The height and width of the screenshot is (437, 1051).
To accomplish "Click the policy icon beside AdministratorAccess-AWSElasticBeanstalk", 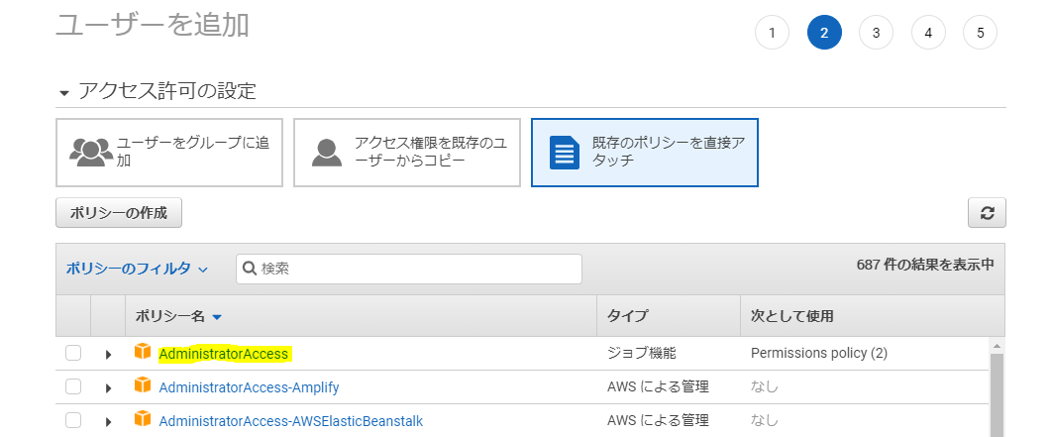I will pos(143,419).
